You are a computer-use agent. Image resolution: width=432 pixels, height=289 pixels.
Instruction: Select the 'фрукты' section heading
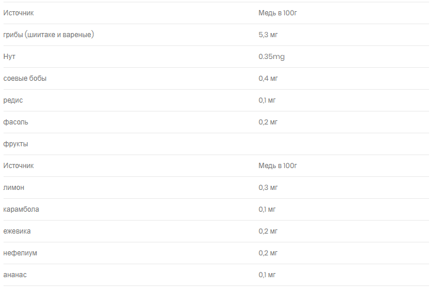click(x=16, y=144)
